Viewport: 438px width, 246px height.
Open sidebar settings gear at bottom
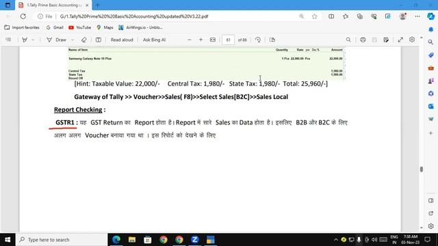430,226
